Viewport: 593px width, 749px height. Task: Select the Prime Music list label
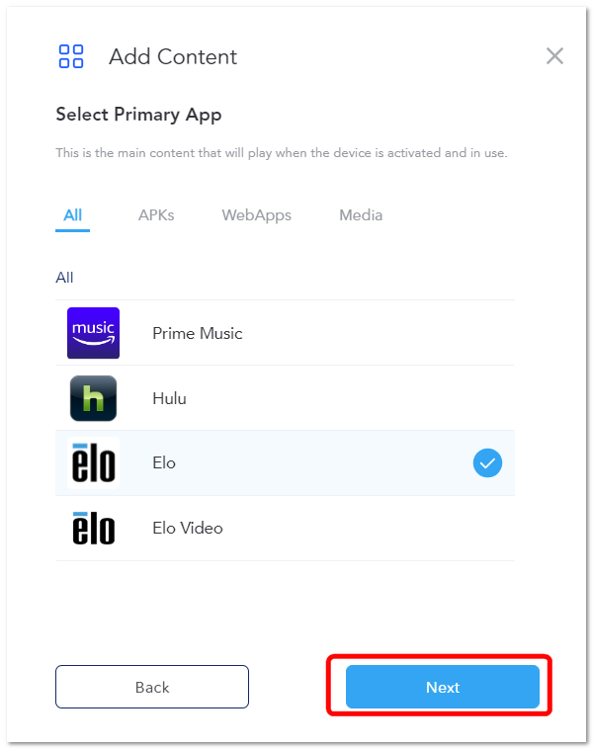(198, 333)
